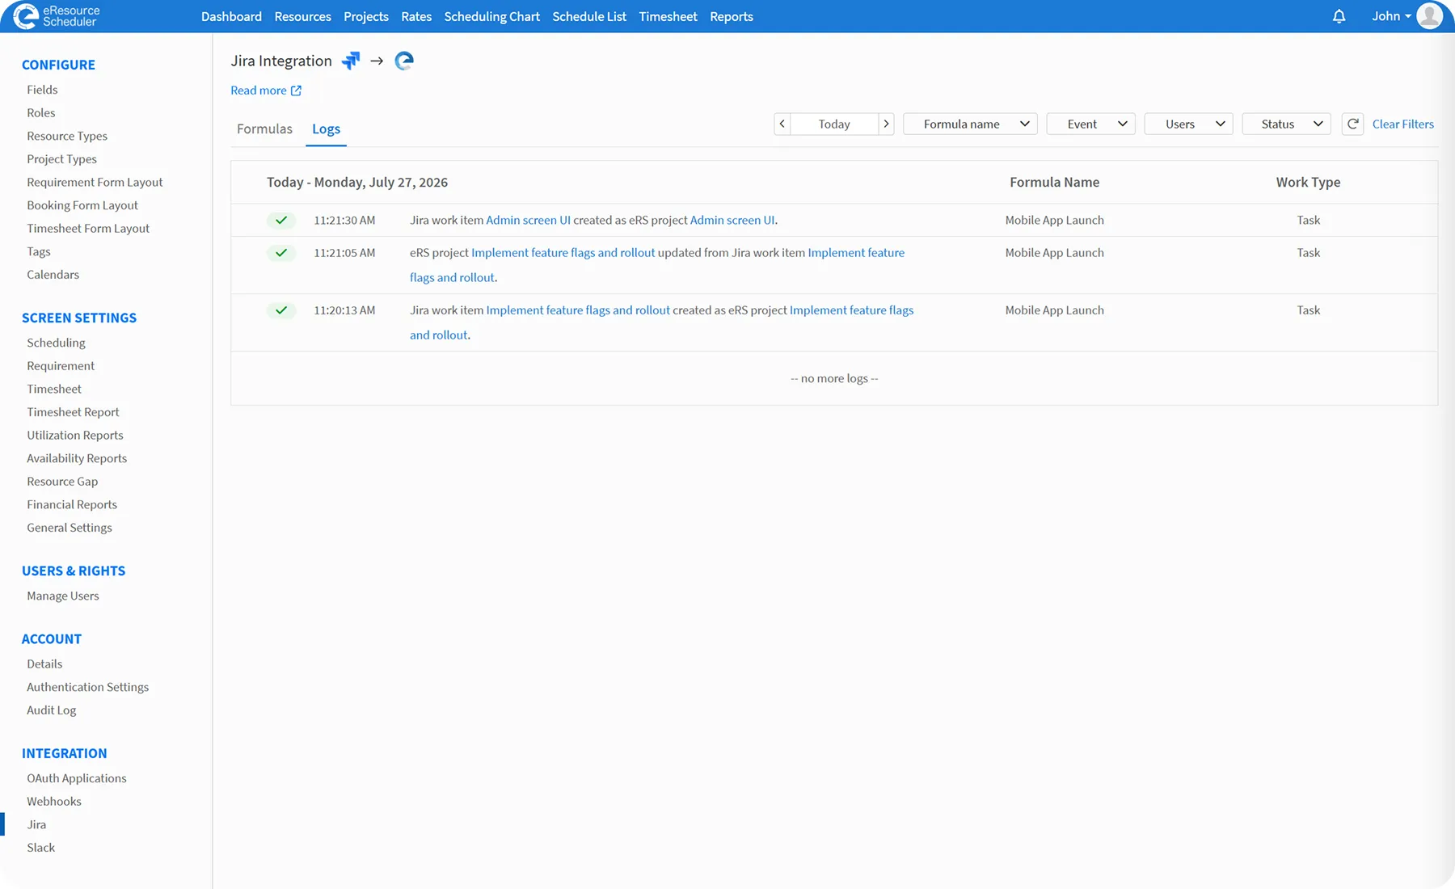The width and height of the screenshot is (1455, 889).
Task: Open Timesheet in top navigation
Action: pyautogui.click(x=668, y=16)
